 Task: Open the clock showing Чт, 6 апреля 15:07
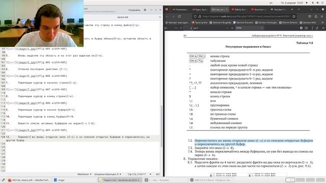pos(292,3)
